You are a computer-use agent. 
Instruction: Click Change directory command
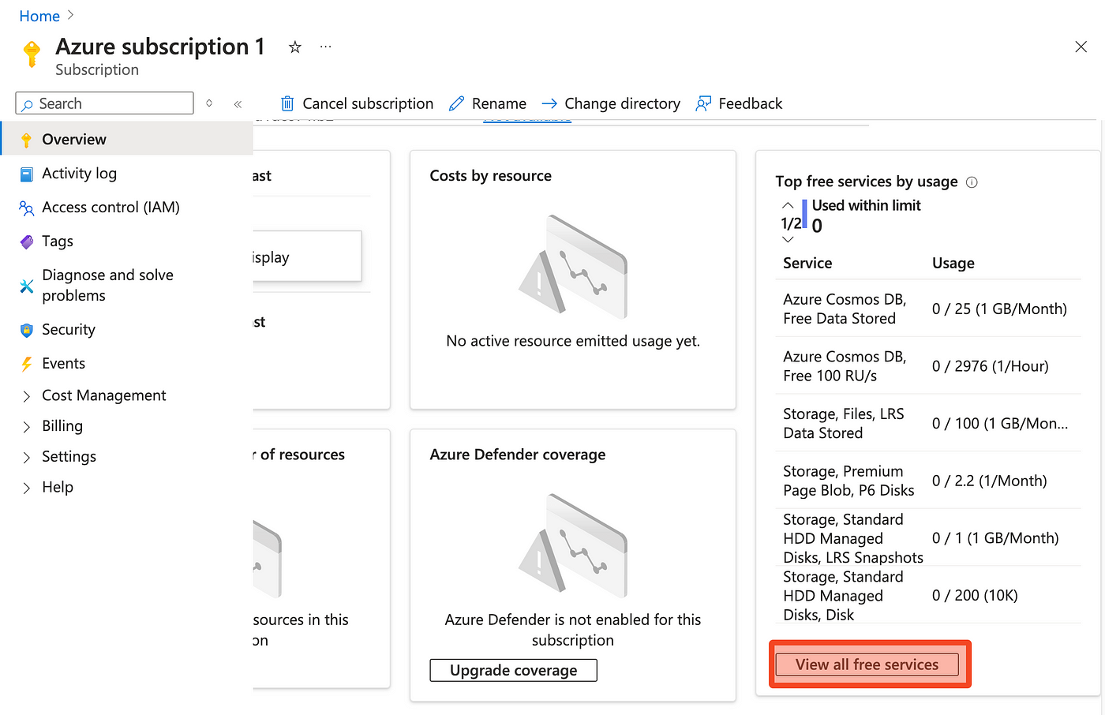point(622,103)
